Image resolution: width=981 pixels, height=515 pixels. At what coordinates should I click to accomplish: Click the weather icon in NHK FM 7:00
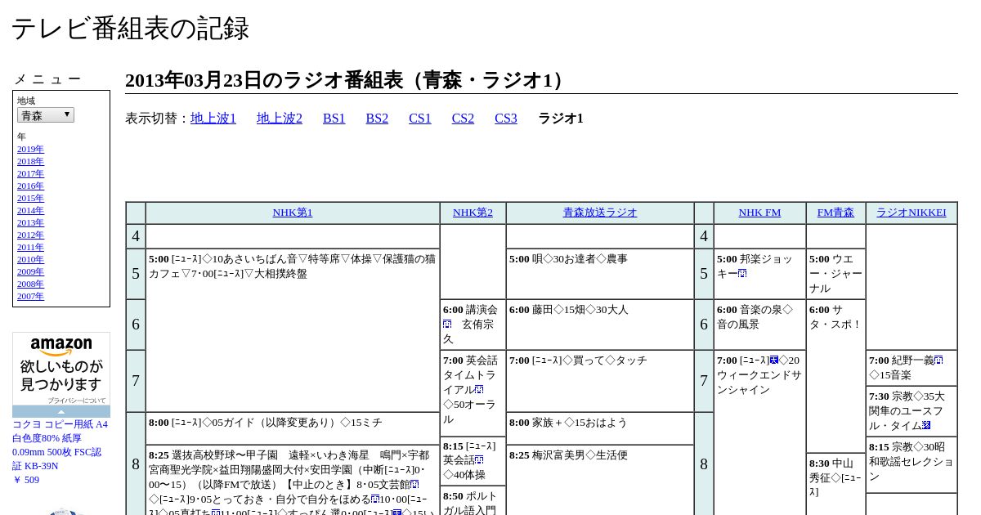774,360
